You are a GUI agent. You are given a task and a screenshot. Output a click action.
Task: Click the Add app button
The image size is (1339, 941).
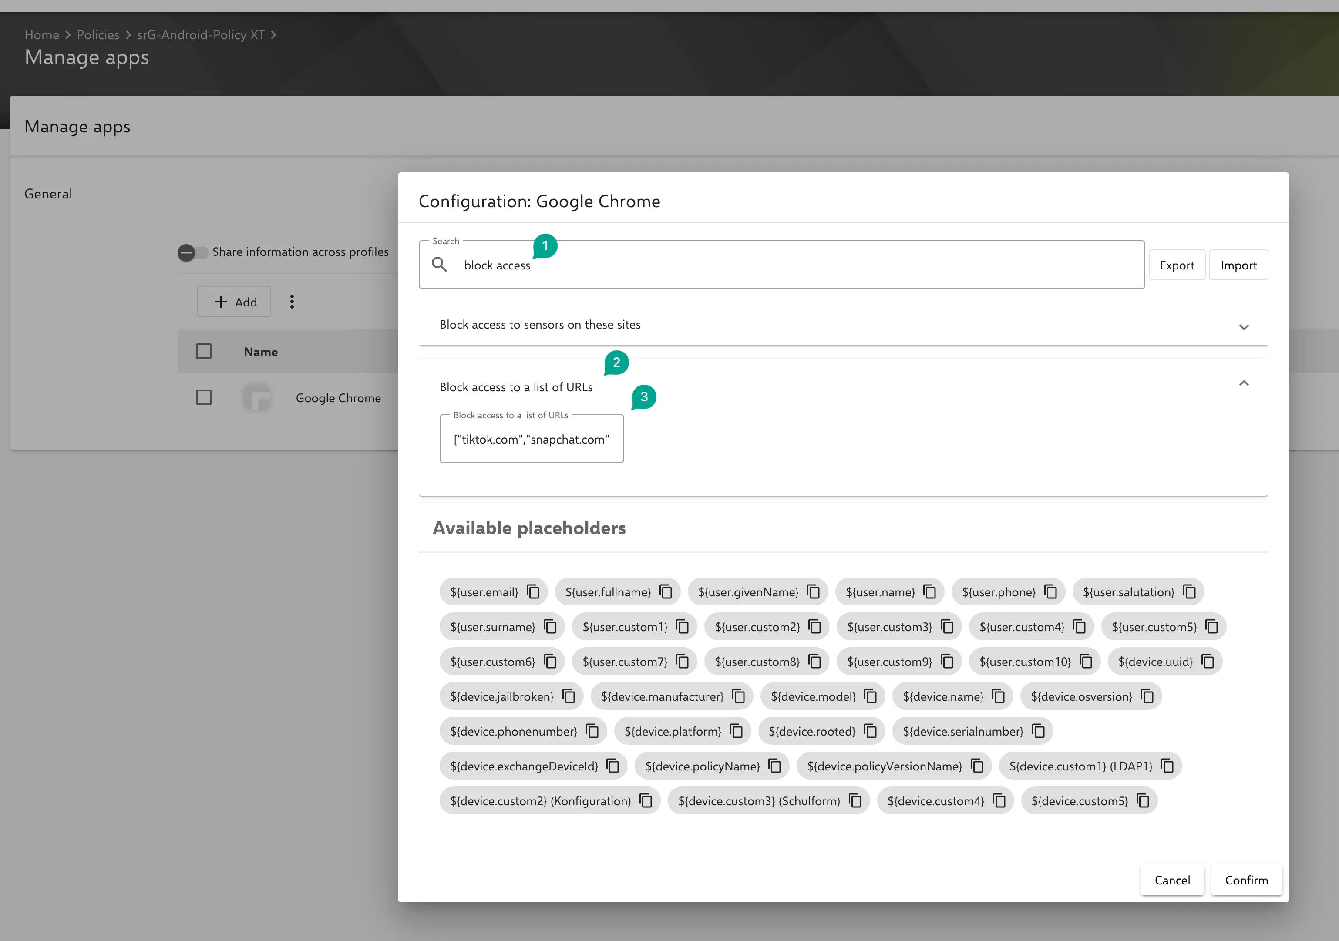pyautogui.click(x=234, y=302)
